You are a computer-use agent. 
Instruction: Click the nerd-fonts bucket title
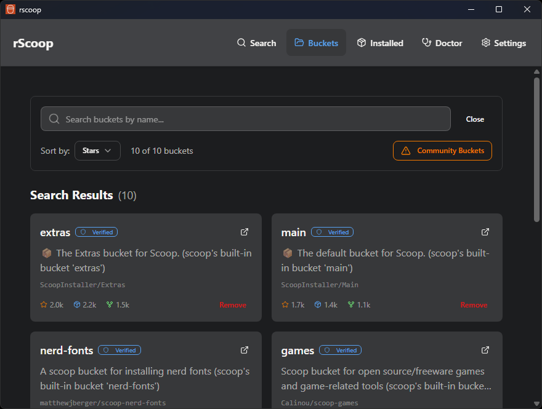pyautogui.click(x=67, y=351)
